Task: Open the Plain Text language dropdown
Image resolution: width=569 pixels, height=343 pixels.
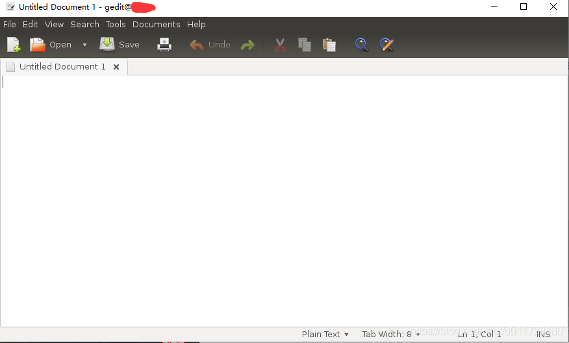Action: (x=325, y=334)
